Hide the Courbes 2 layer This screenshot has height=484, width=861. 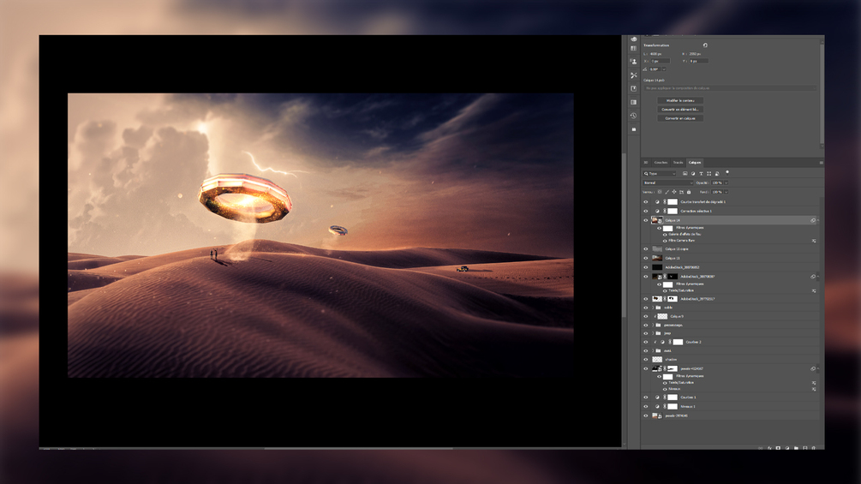click(646, 343)
